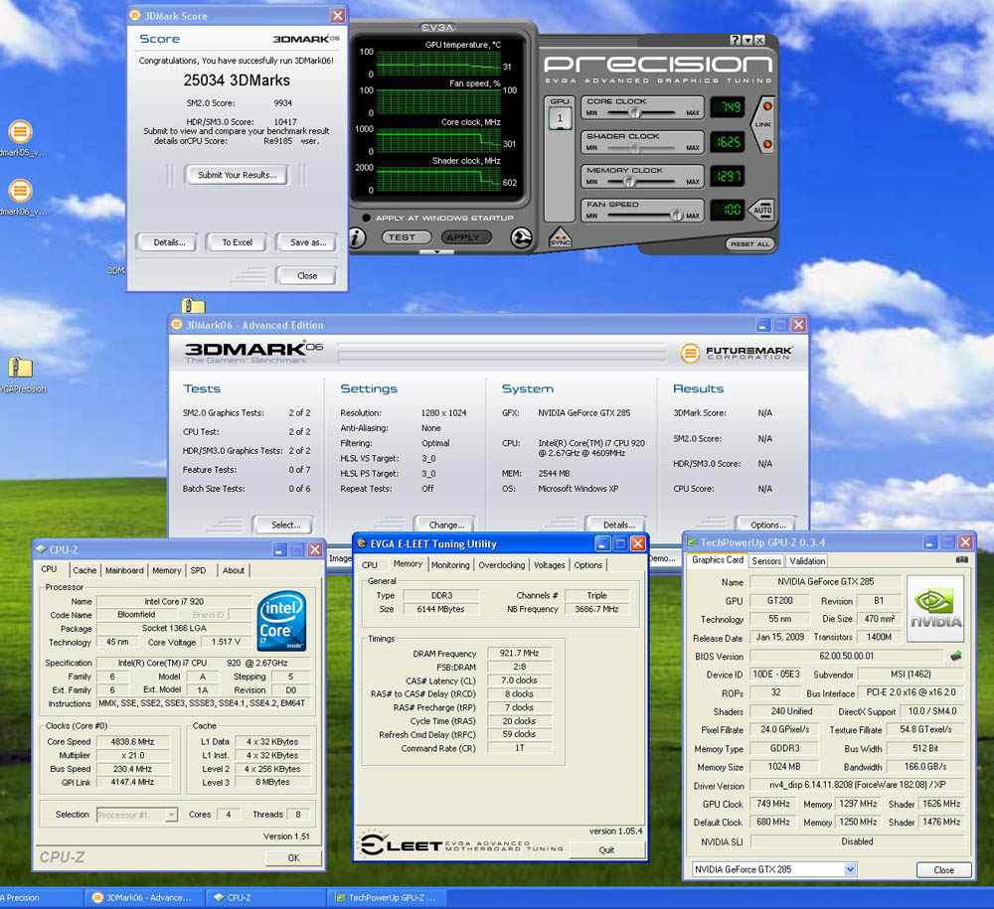The image size is (994, 909).
Task: Click the SYNC triangle icon in Precision
Action: (x=560, y=236)
